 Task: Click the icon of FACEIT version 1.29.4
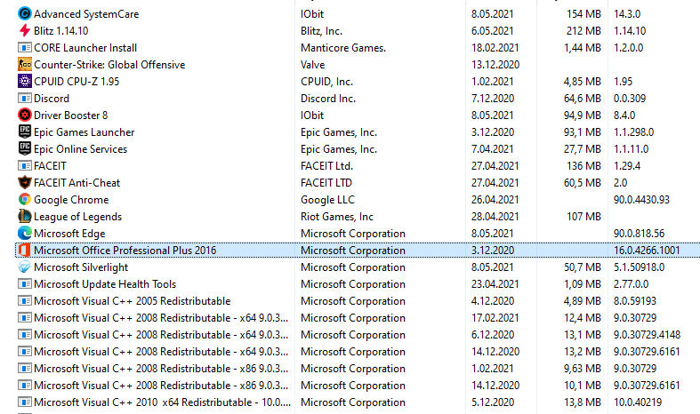coord(25,166)
